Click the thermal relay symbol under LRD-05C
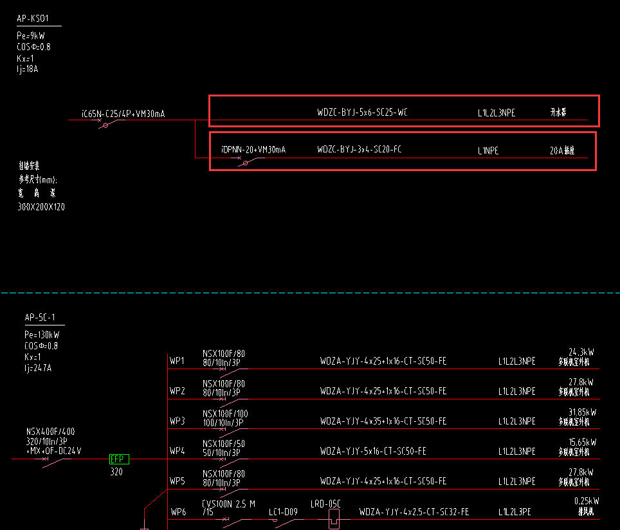620x530 pixels. pyautogui.click(x=334, y=518)
